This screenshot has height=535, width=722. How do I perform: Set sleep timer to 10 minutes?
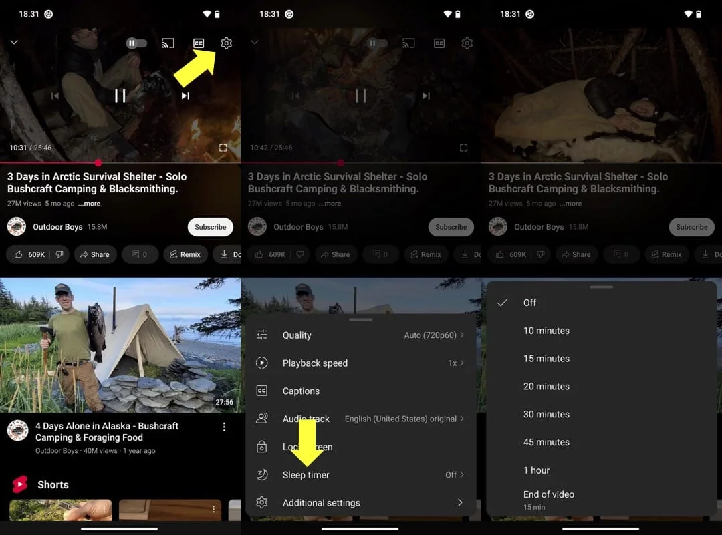602,331
